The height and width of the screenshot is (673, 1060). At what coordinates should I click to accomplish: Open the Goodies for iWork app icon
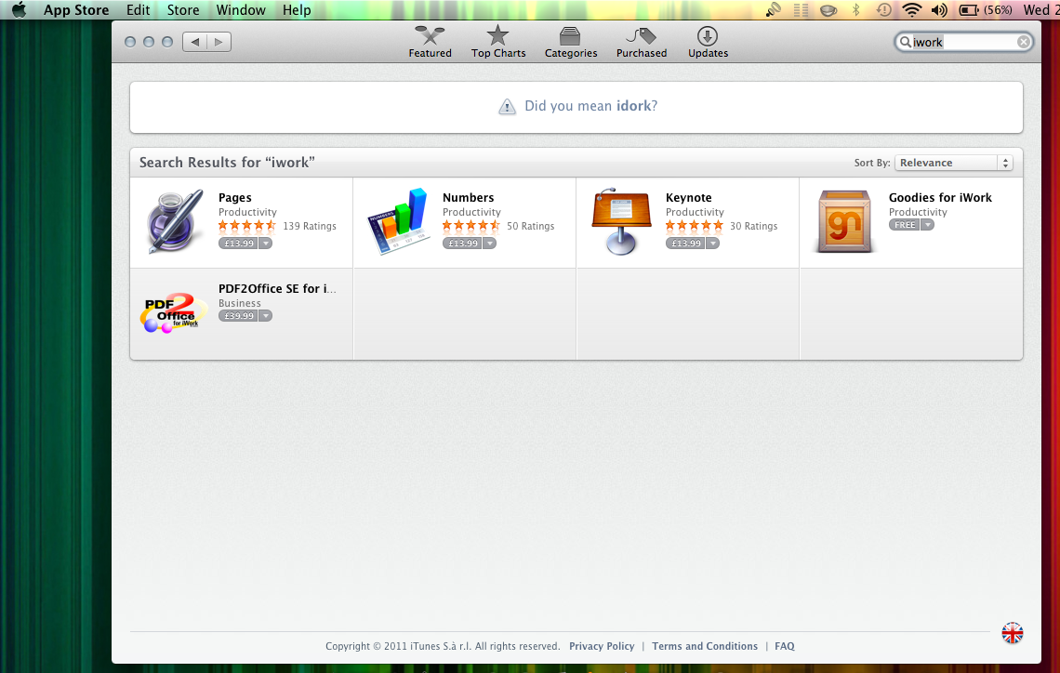843,221
